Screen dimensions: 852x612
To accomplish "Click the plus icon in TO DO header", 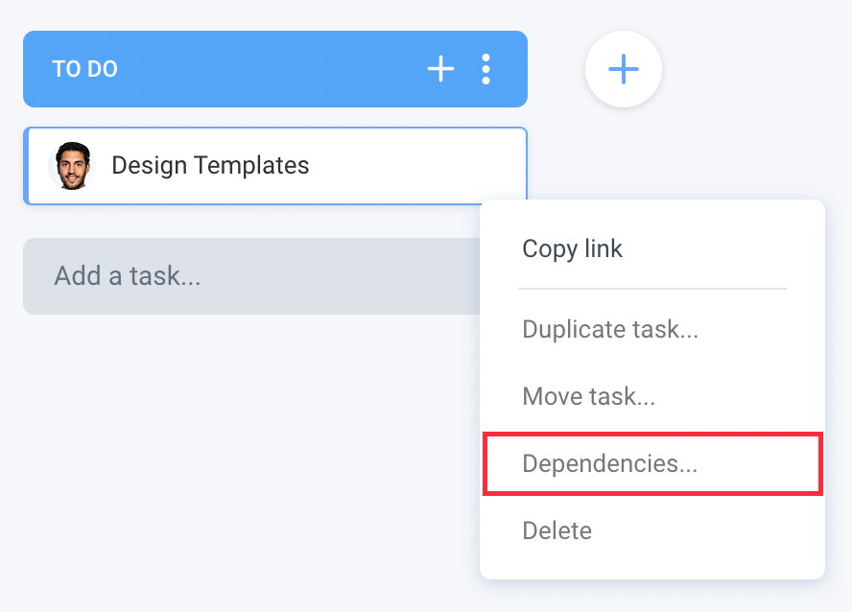I will pos(440,69).
